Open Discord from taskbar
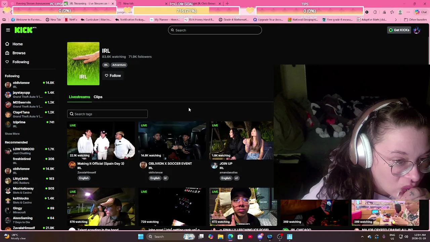Viewport: 430px width, 242px height. (x=260, y=237)
